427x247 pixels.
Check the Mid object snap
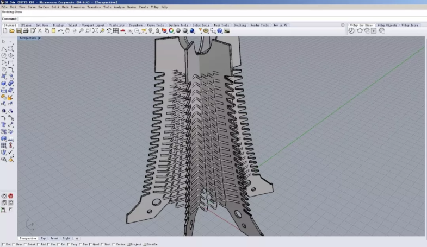tap(38, 244)
